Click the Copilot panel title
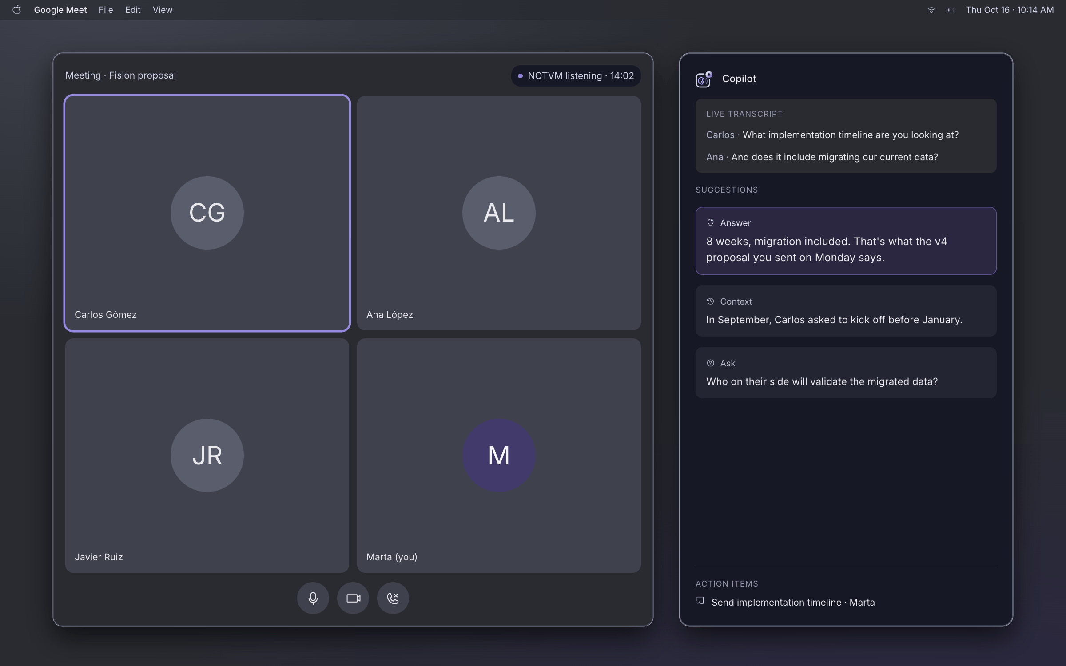This screenshot has width=1066, height=666. click(x=739, y=79)
